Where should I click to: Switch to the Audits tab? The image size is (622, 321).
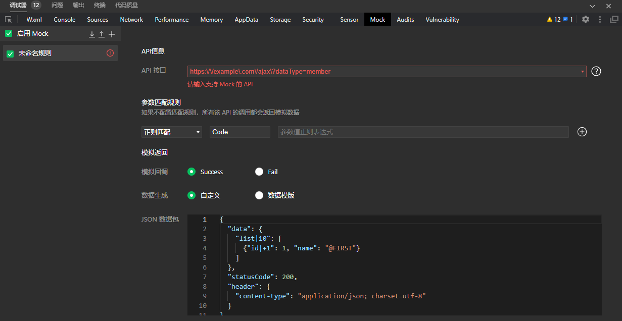[x=405, y=20]
